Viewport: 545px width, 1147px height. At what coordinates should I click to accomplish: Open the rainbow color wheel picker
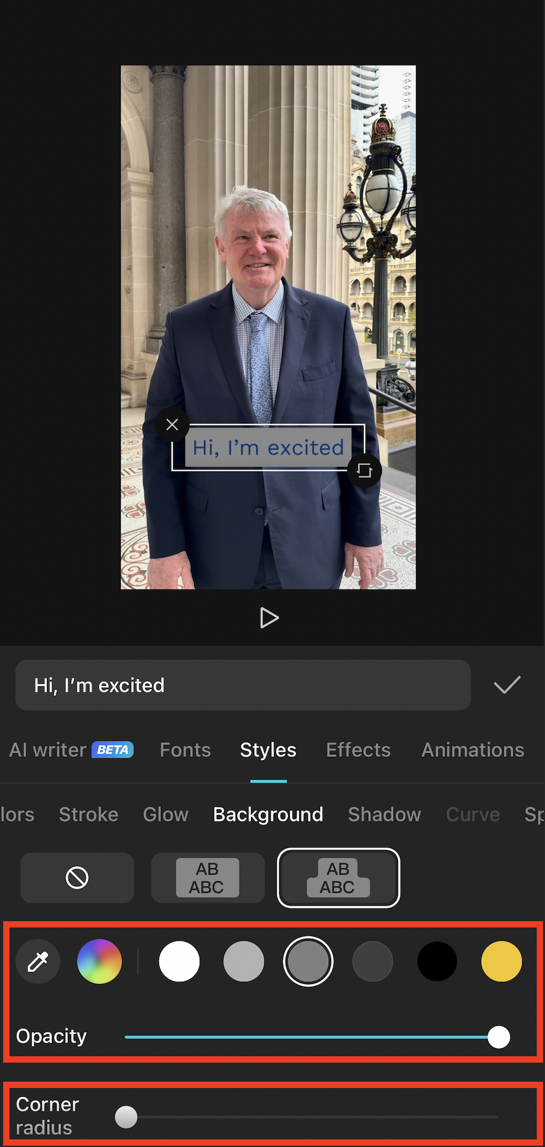coord(99,961)
